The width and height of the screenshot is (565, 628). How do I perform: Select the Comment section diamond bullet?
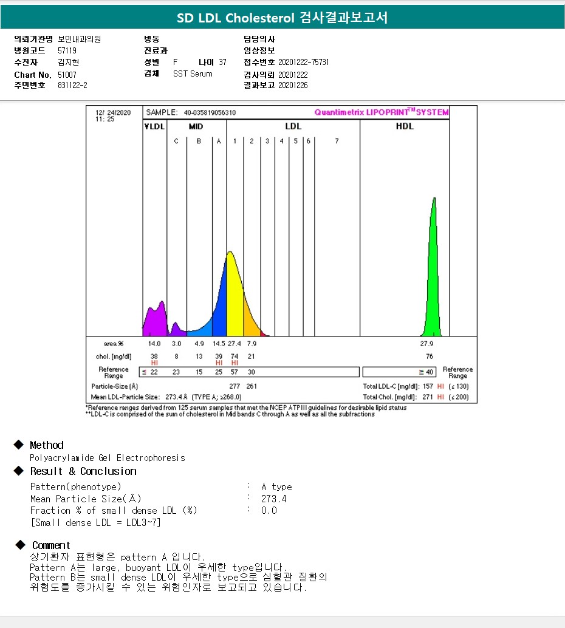[x=20, y=545]
